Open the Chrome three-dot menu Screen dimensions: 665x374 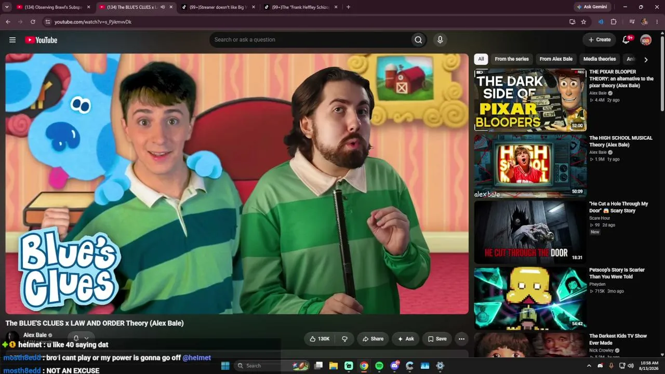coord(657,22)
